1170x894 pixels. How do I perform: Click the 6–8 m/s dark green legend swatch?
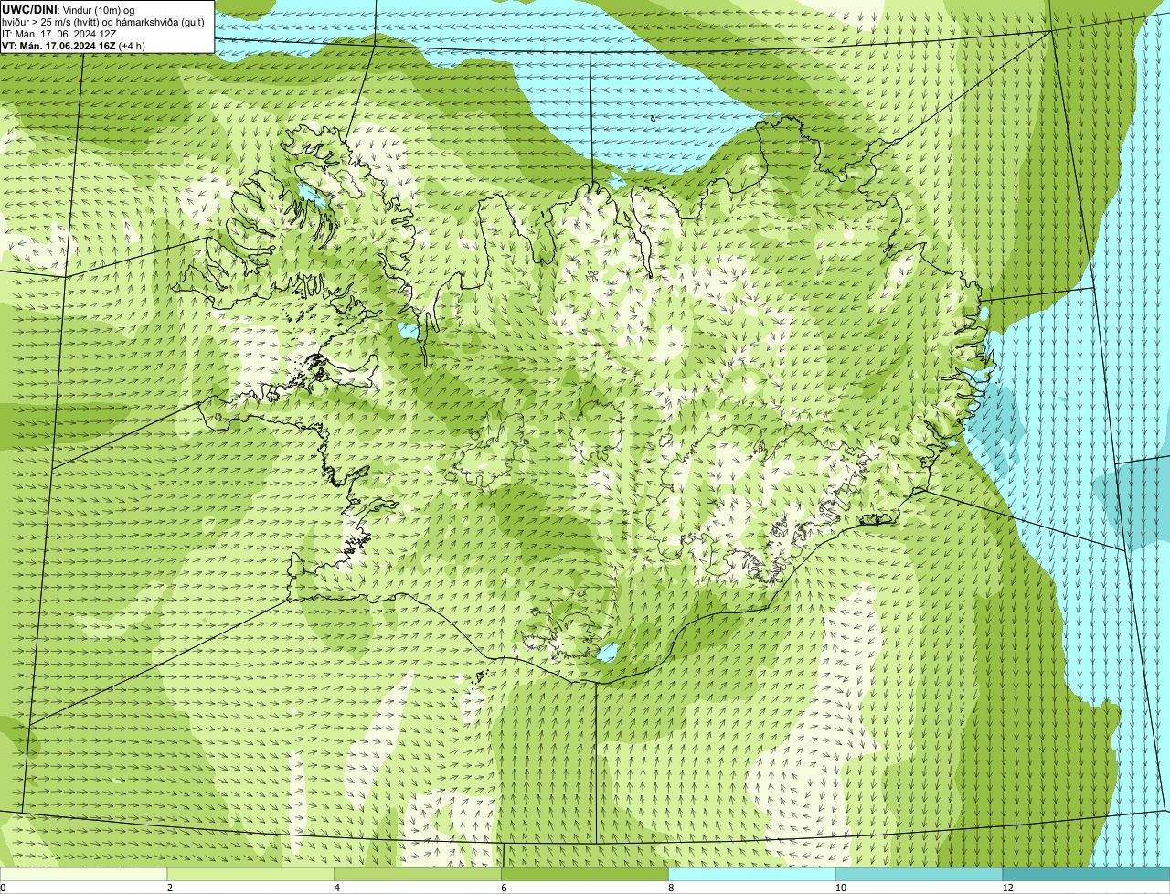click(x=586, y=874)
